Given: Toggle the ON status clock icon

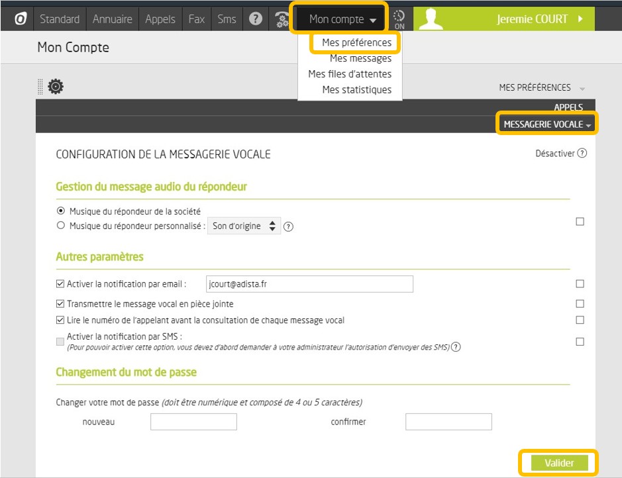Looking at the screenshot, I should (399, 20).
